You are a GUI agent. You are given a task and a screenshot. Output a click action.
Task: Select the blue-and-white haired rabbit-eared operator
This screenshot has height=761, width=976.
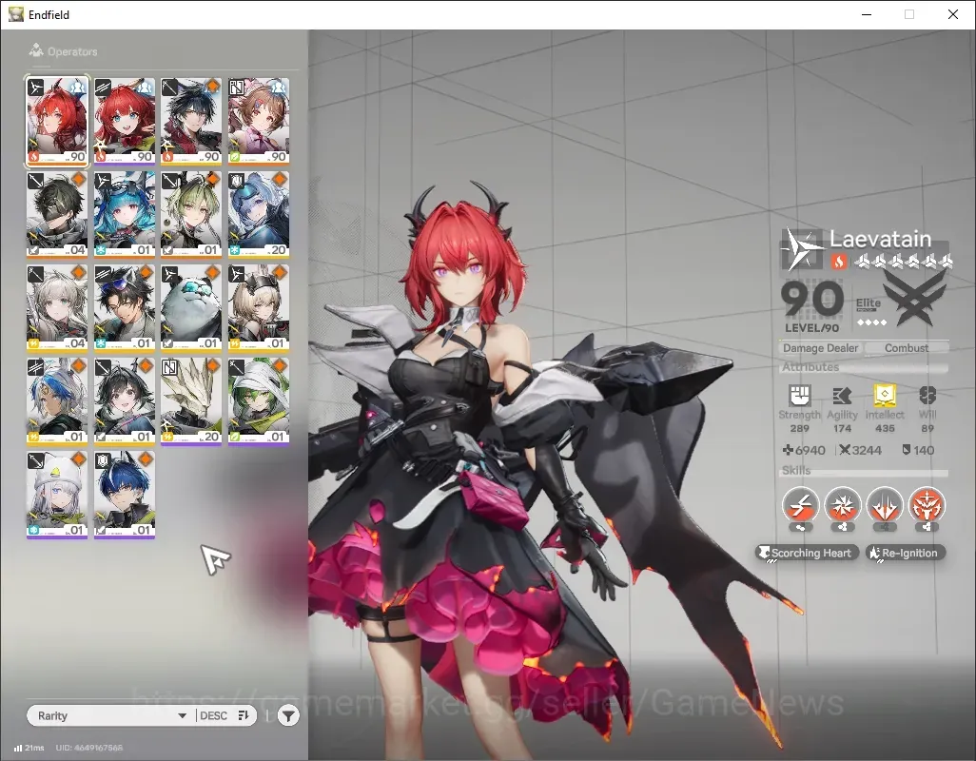pyautogui.click(x=57, y=401)
